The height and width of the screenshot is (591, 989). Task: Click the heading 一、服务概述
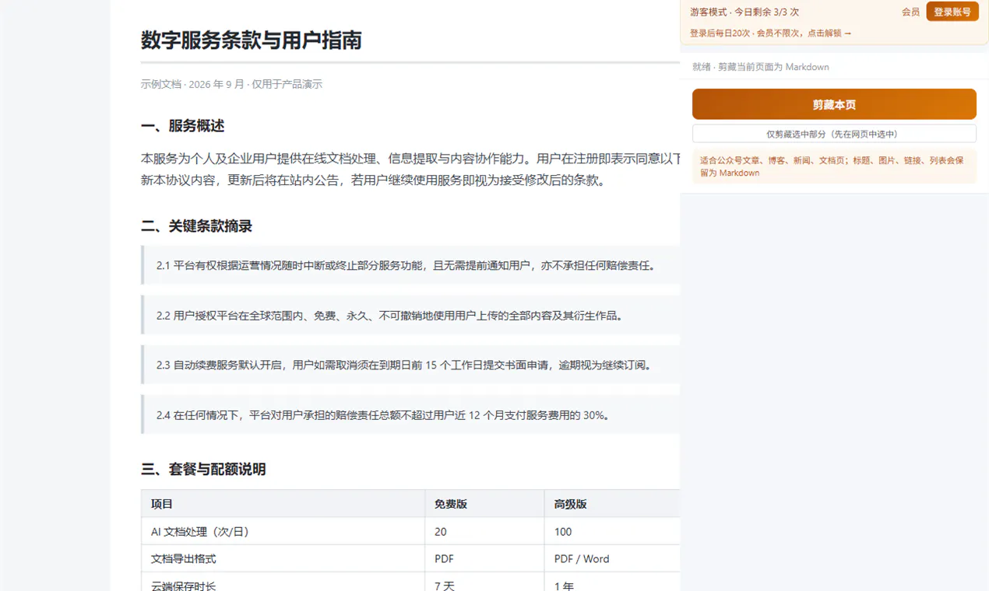pyautogui.click(x=182, y=126)
